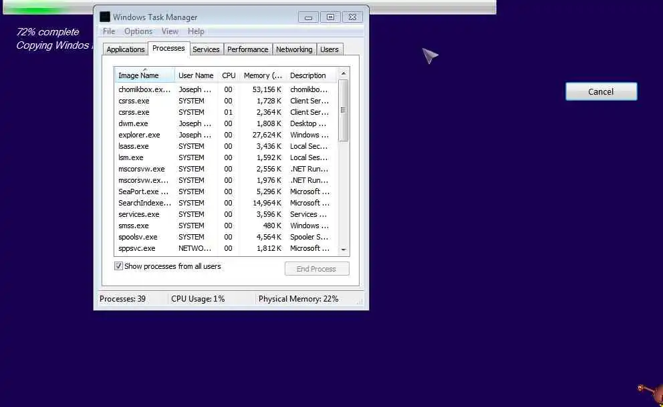This screenshot has height=407, width=663.
Task: Click the CPU value 01 cell
Action: pyautogui.click(x=229, y=112)
